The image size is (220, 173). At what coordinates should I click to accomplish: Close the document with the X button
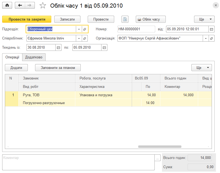coord(216,5)
